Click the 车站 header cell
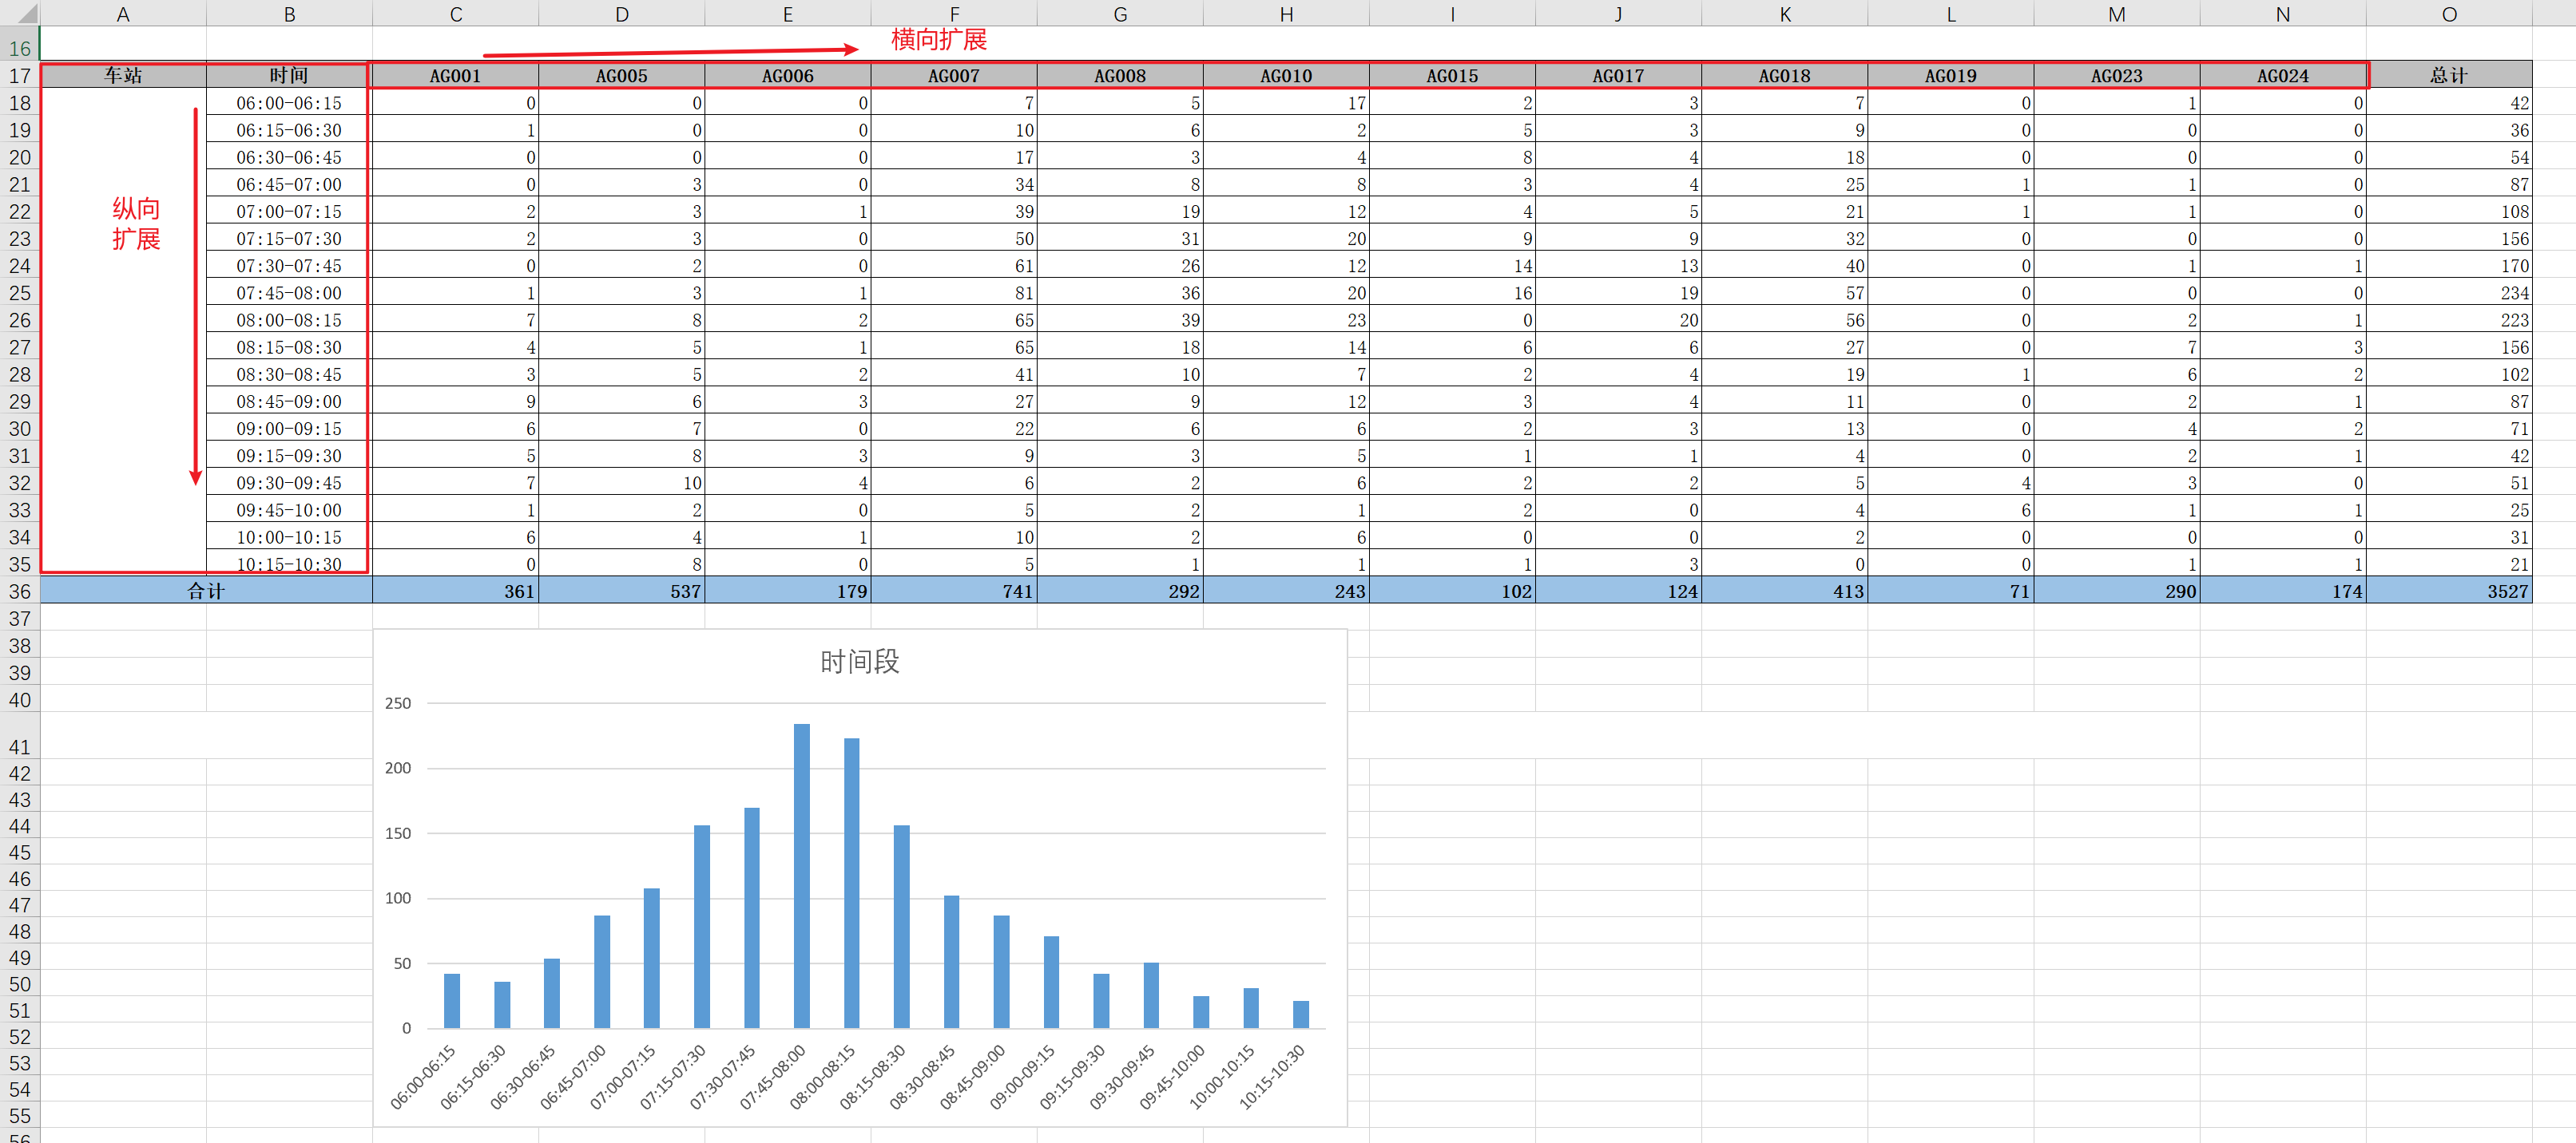 [x=123, y=76]
